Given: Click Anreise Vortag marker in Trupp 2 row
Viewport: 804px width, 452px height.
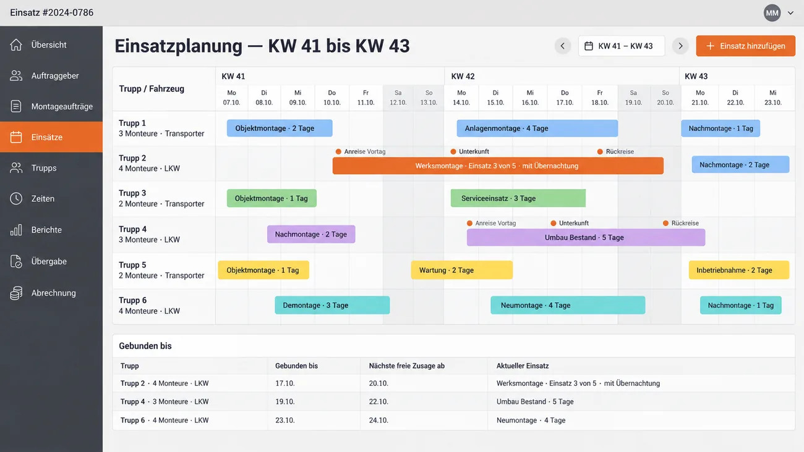Looking at the screenshot, I should tap(361, 151).
